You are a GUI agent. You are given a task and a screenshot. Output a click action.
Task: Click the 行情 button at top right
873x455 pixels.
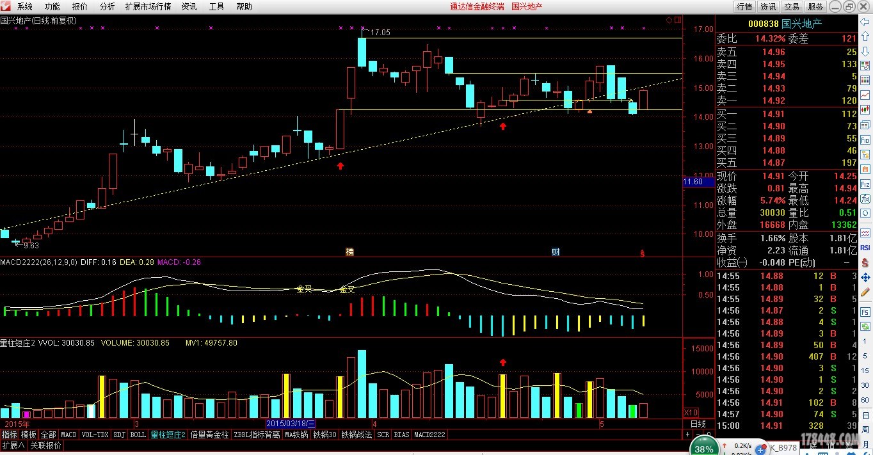click(x=744, y=6)
